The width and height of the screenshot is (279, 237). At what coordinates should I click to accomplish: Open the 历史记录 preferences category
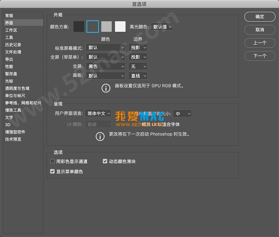pos(24,45)
